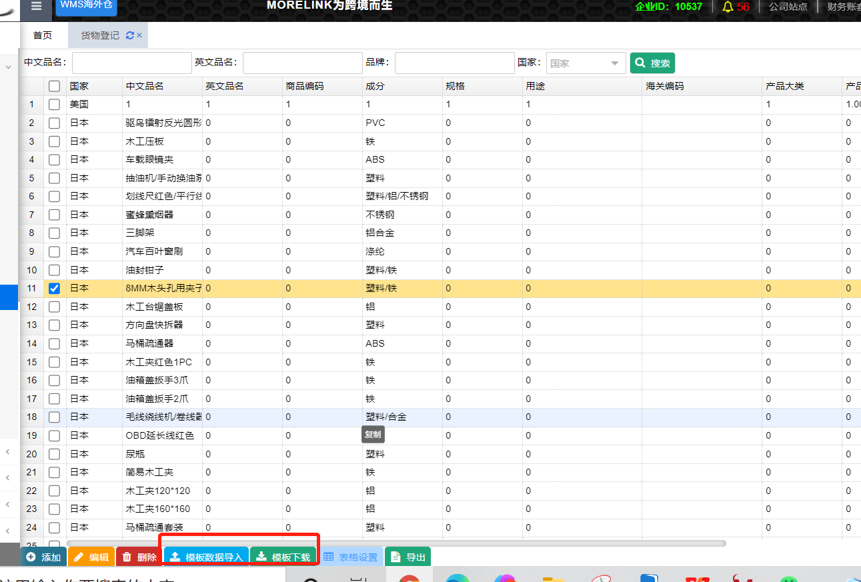This screenshot has height=582, width=861.
Task: Click the notification bell icon
Action: point(728,7)
